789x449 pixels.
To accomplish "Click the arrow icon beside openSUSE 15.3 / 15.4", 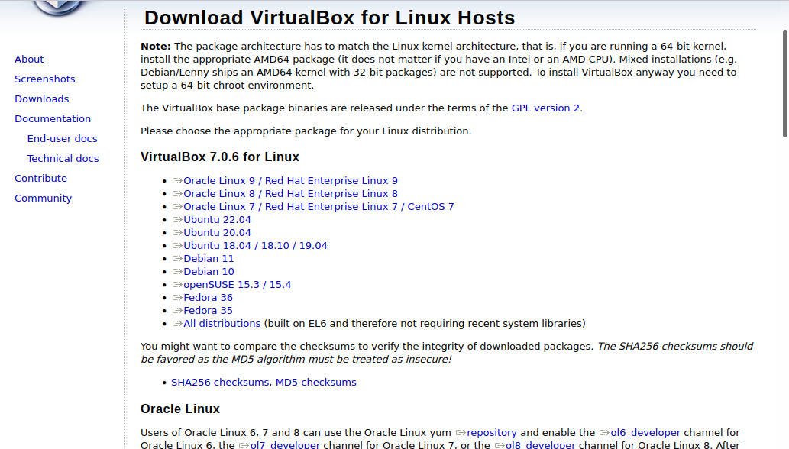I will 176,284.
